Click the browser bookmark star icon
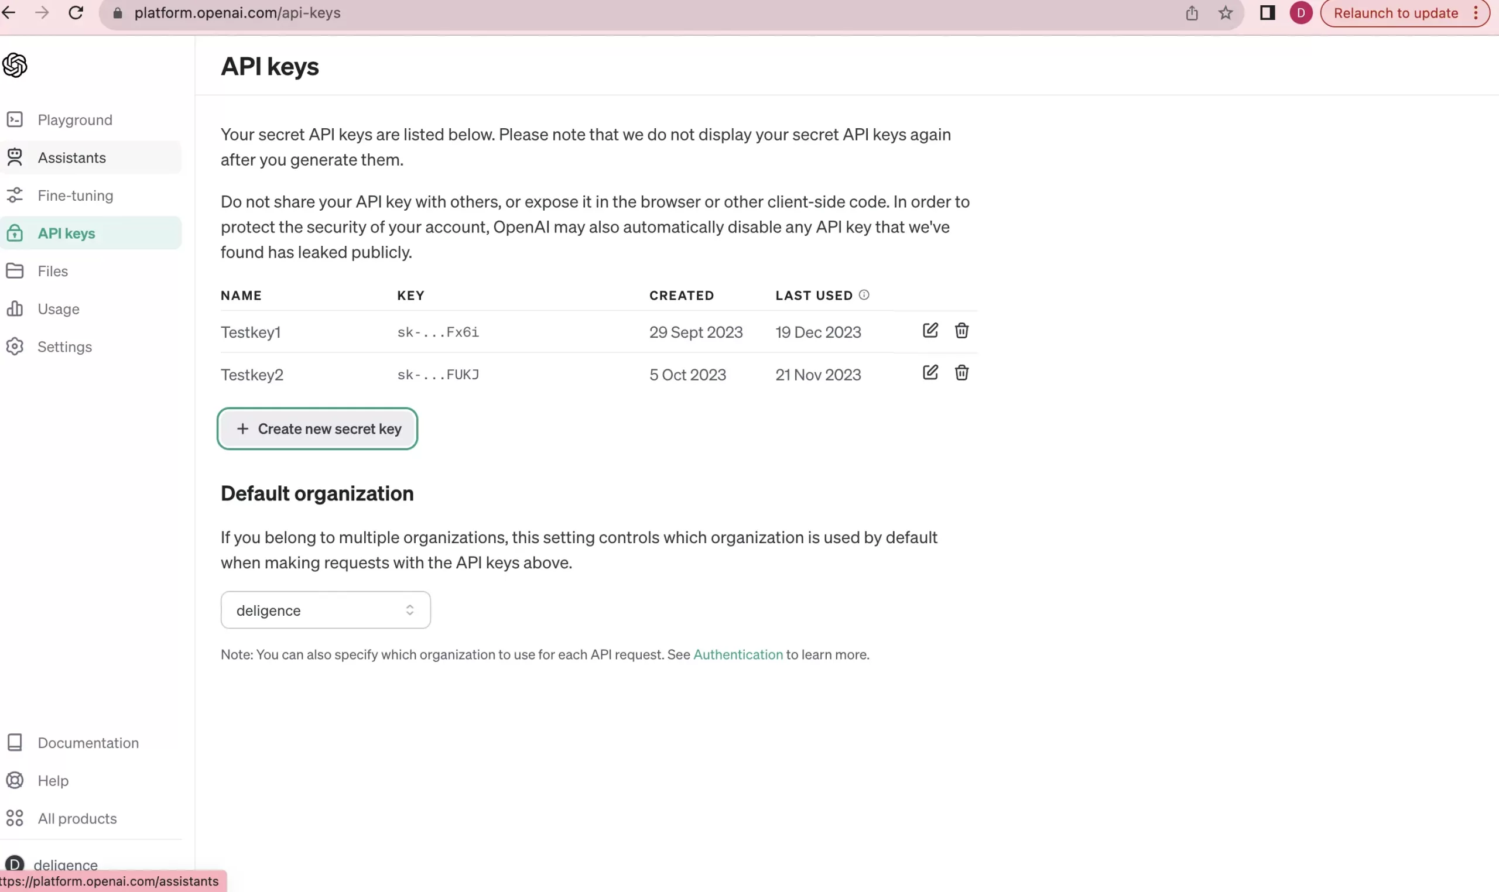1499x892 pixels. (x=1226, y=13)
